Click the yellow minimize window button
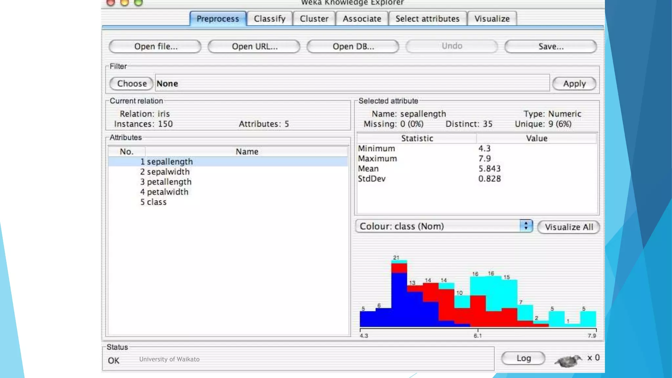Image resolution: width=672 pixels, height=378 pixels. (125, 3)
